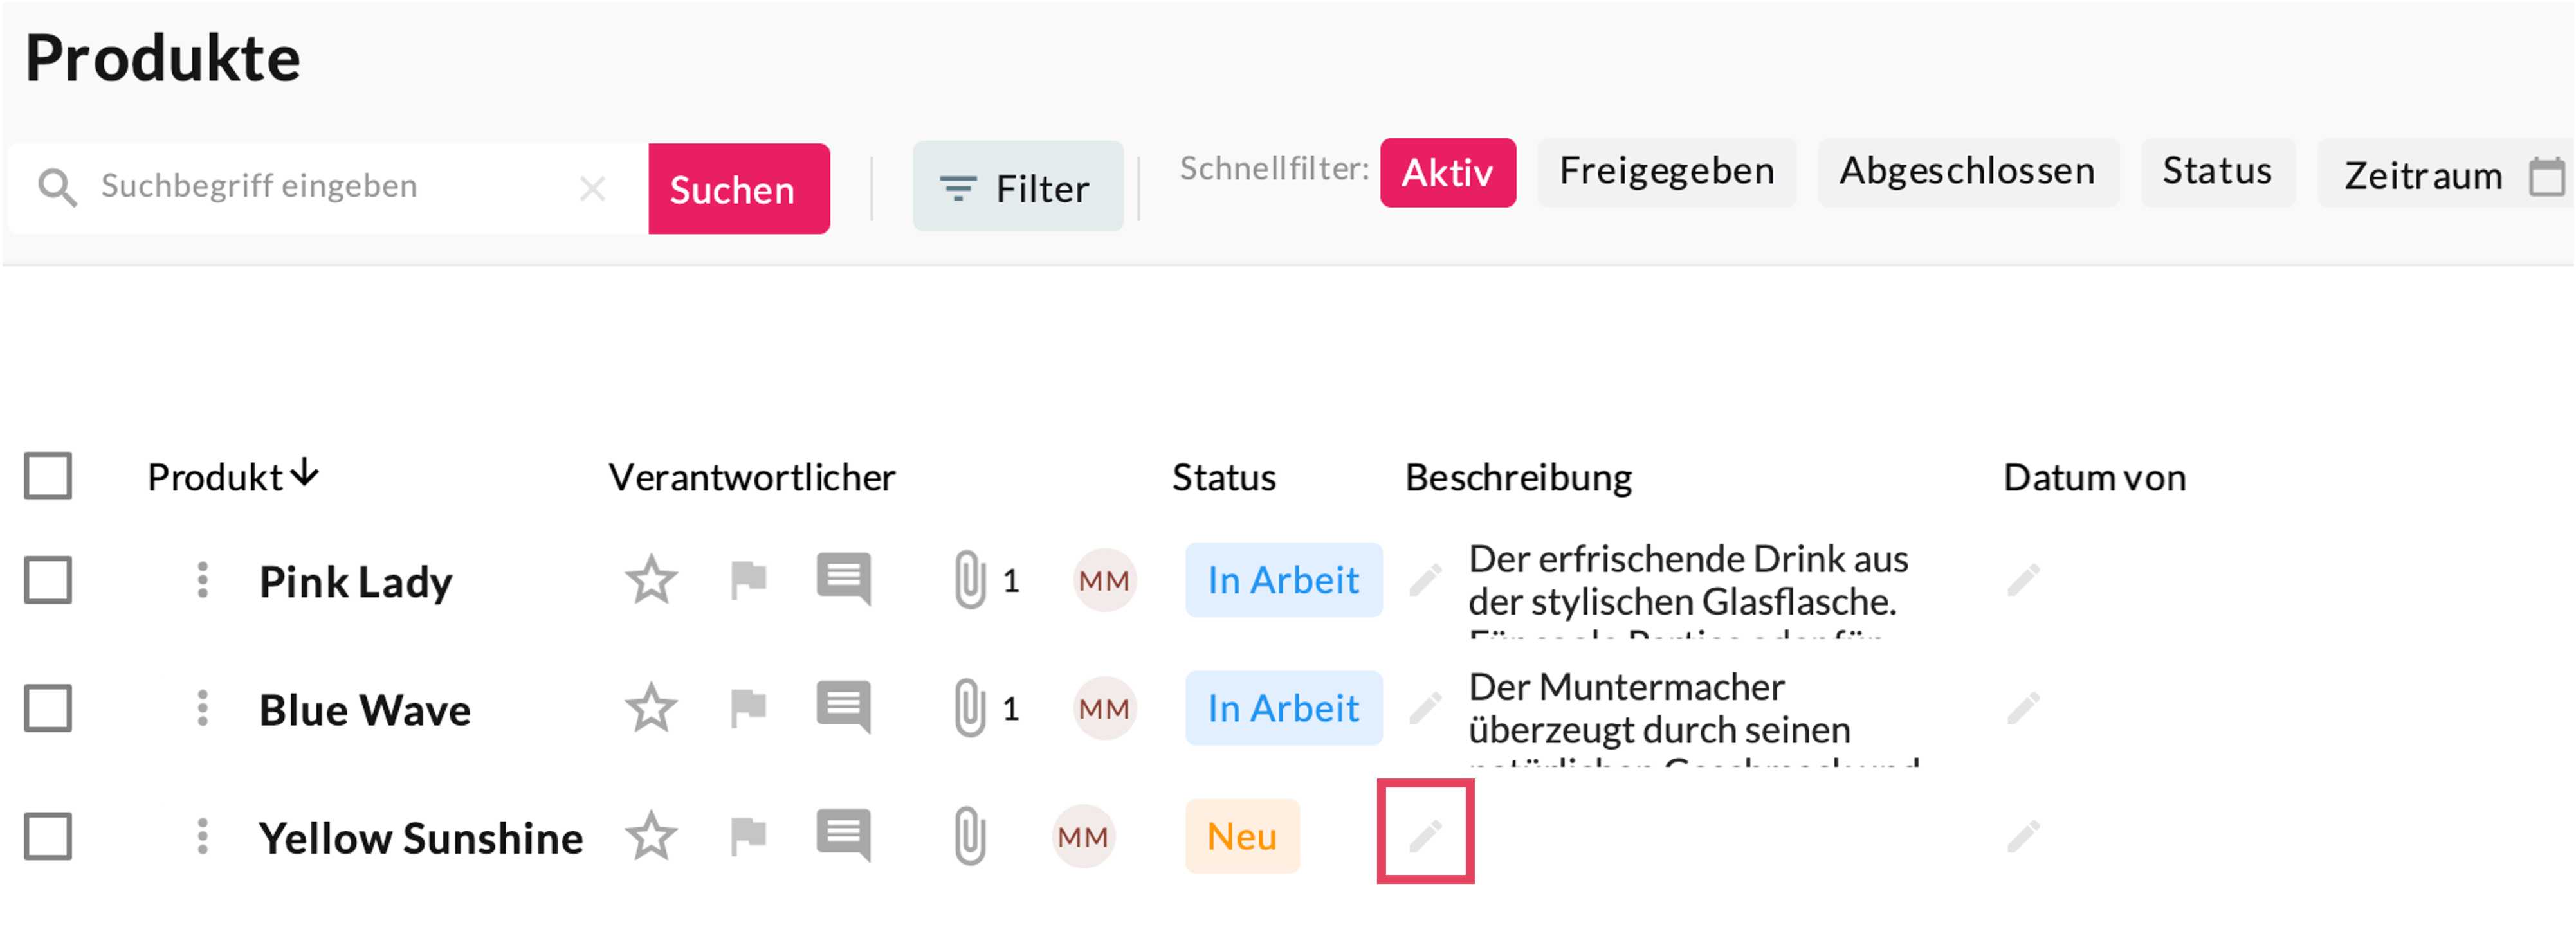Tick the Yellow Sunshine row checkbox

coord(48,836)
